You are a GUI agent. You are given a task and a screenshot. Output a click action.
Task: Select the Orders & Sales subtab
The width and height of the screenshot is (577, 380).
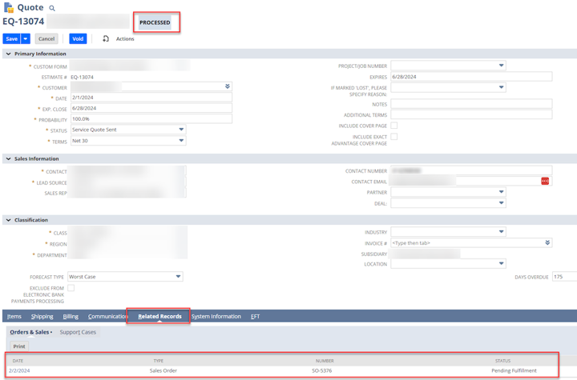coord(31,332)
